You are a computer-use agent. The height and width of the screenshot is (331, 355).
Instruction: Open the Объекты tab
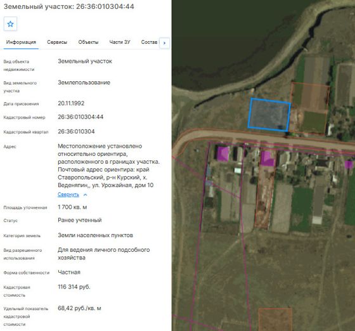88,42
